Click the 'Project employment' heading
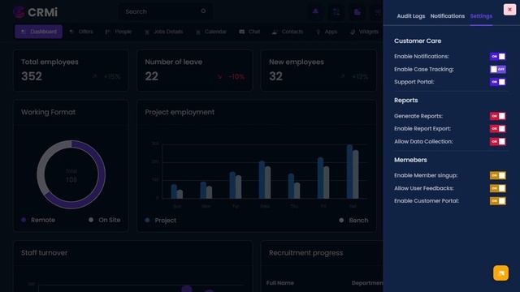This screenshot has width=520, height=292. coord(180,112)
